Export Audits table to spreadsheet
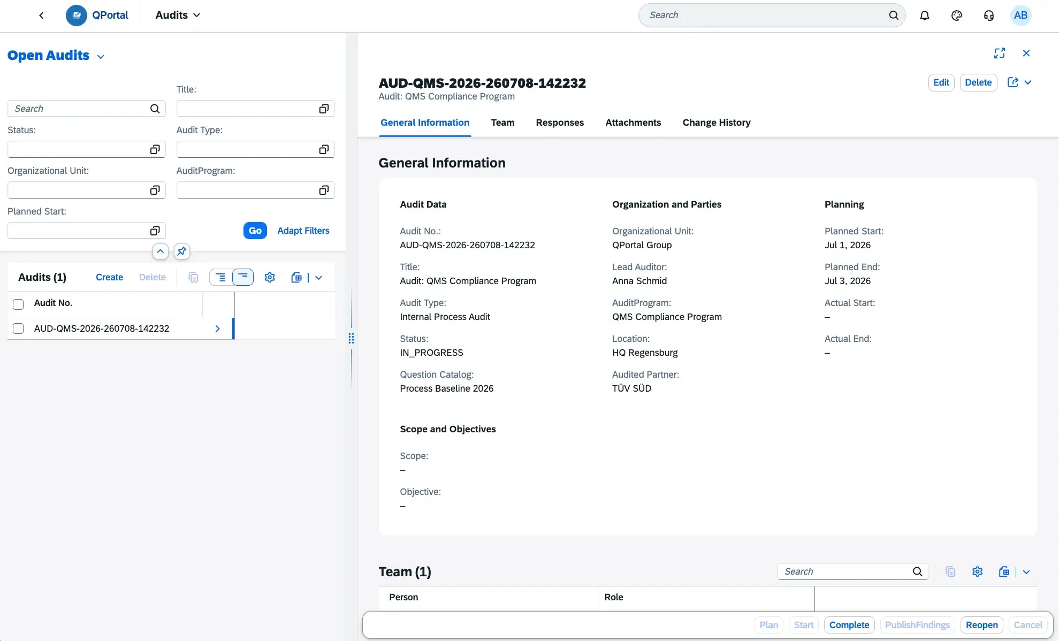The height and width of the screenshot is (641, 1059). (296, 277)
